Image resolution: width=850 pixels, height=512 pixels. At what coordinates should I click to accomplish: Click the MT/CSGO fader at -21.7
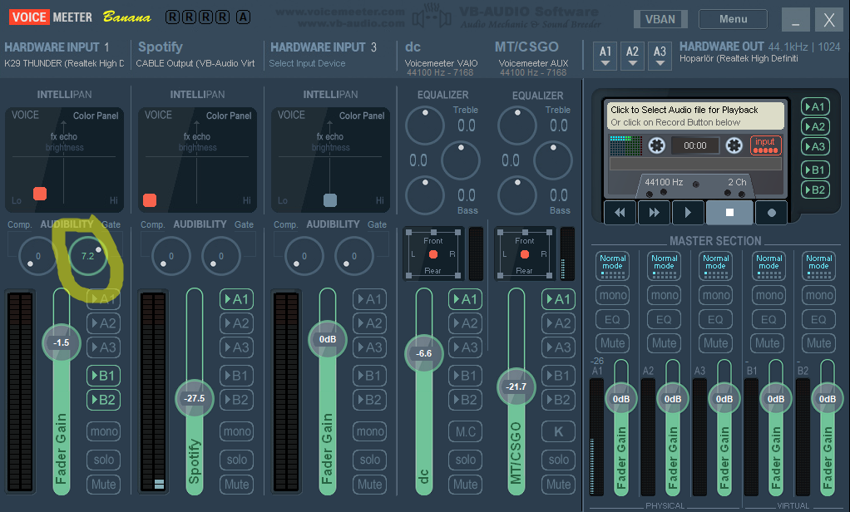pos(516,386)
